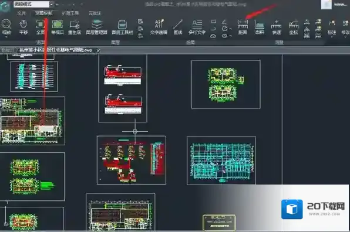Expand the 标注 annotation dropdown
This screenshot has width=350, height=232.
[x=332, y=37]
